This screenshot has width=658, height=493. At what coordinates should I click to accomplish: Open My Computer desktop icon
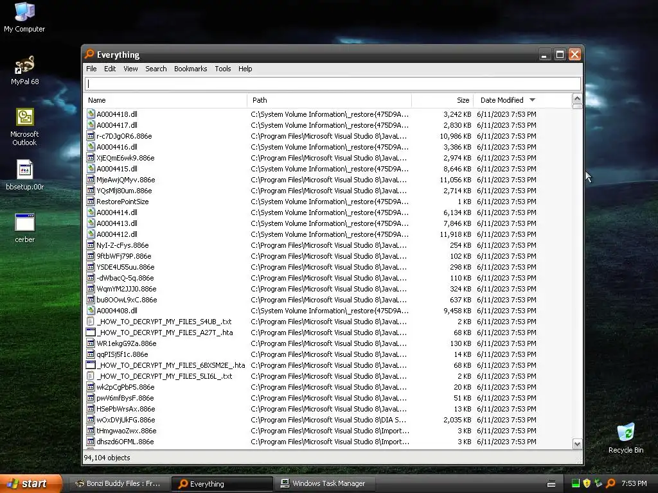(24, 17)
